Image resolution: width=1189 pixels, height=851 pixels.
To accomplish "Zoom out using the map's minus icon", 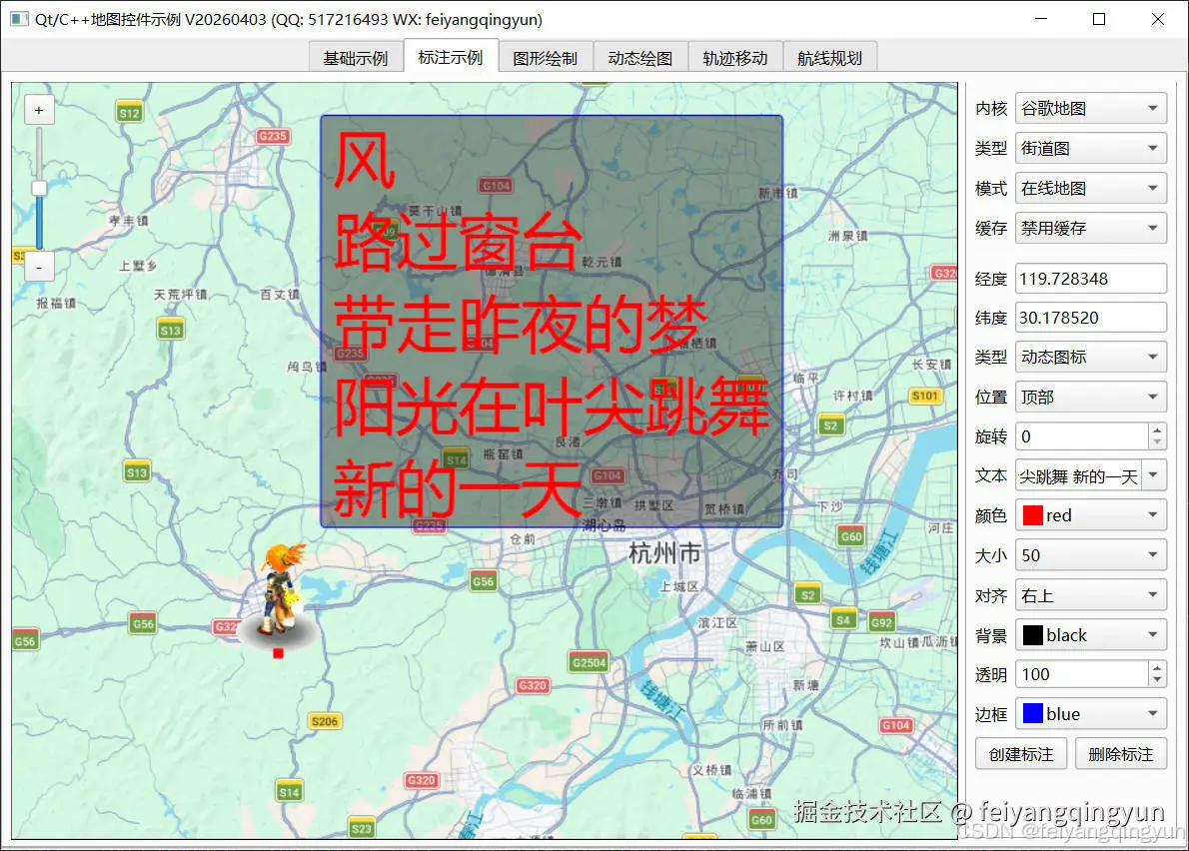I will point(38,267).
